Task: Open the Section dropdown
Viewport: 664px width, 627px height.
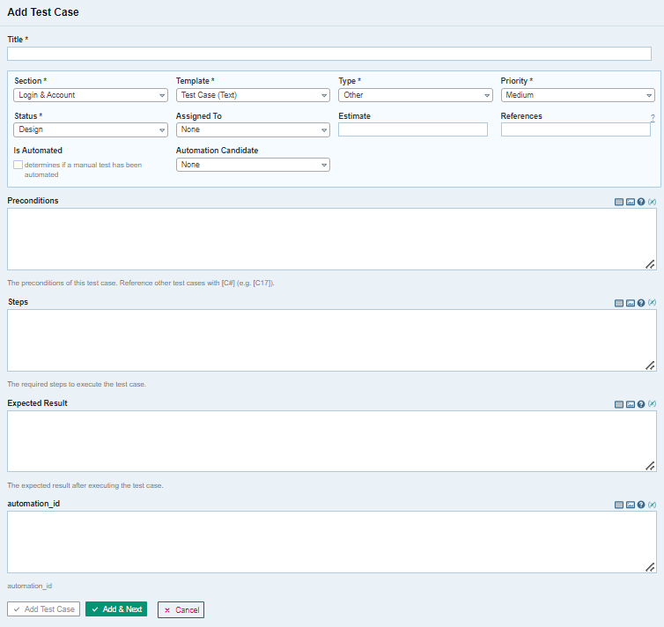Action: tap(91, 95)
